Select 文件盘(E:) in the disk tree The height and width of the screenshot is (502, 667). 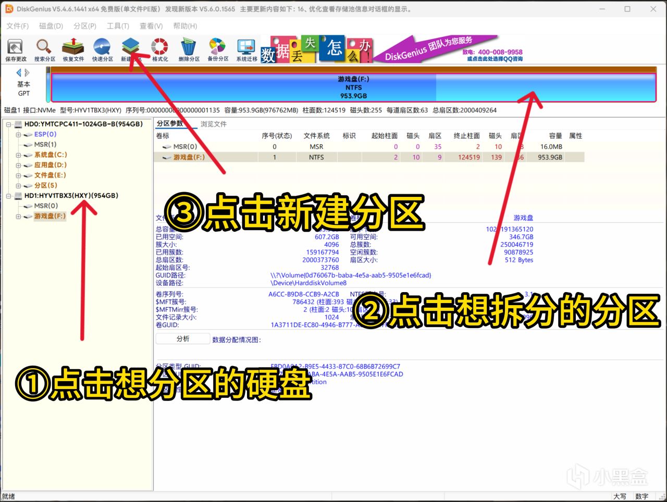(50, 175)
